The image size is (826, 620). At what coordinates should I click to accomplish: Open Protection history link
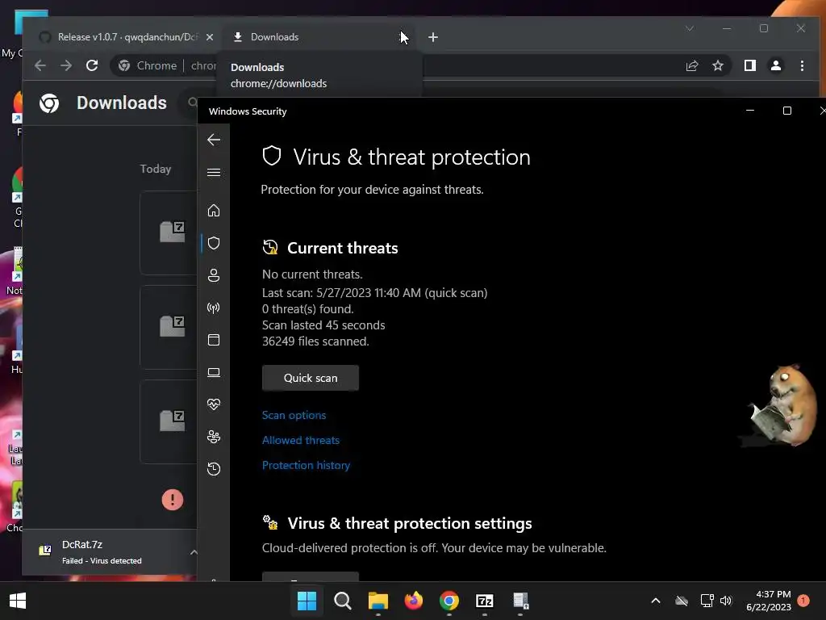(306, 466)
